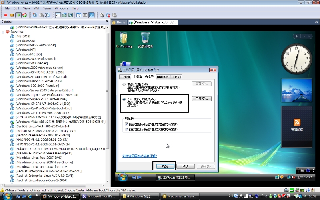Open Internet Explorer in host quick launch

[x=30, y=196]
